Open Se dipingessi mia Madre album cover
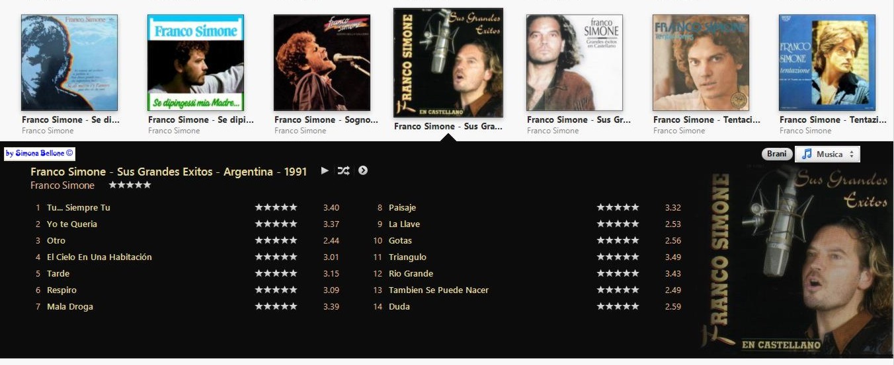 [196, 63]
